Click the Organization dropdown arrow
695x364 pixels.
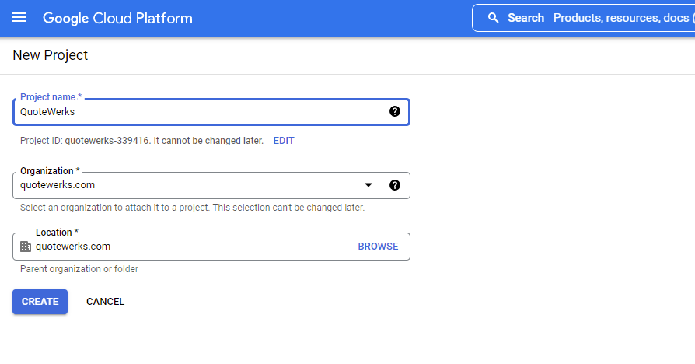[x=368, y=185]
